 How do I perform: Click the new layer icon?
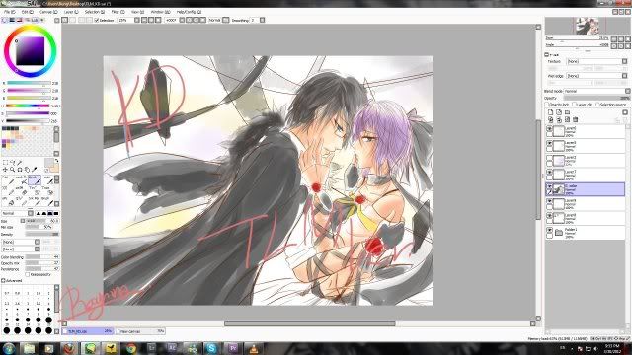tap(550, 112)
